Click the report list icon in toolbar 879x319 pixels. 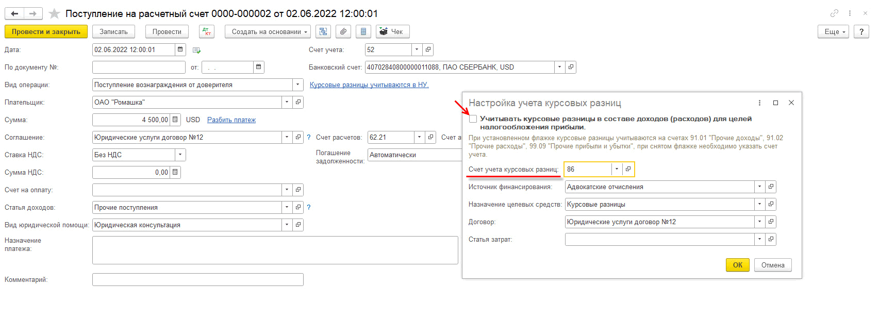363,32
